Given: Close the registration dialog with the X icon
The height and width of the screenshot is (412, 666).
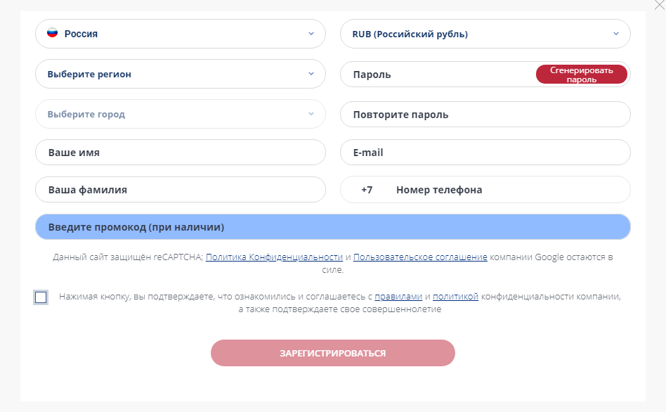Looking at the screenshot, I should pos(660,4).
